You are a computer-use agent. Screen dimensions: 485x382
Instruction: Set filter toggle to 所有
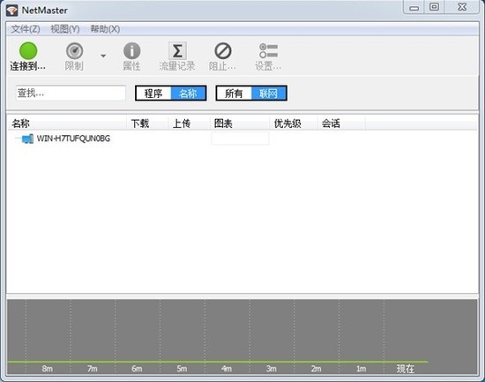pyautogui.click(x=234, y=94)
